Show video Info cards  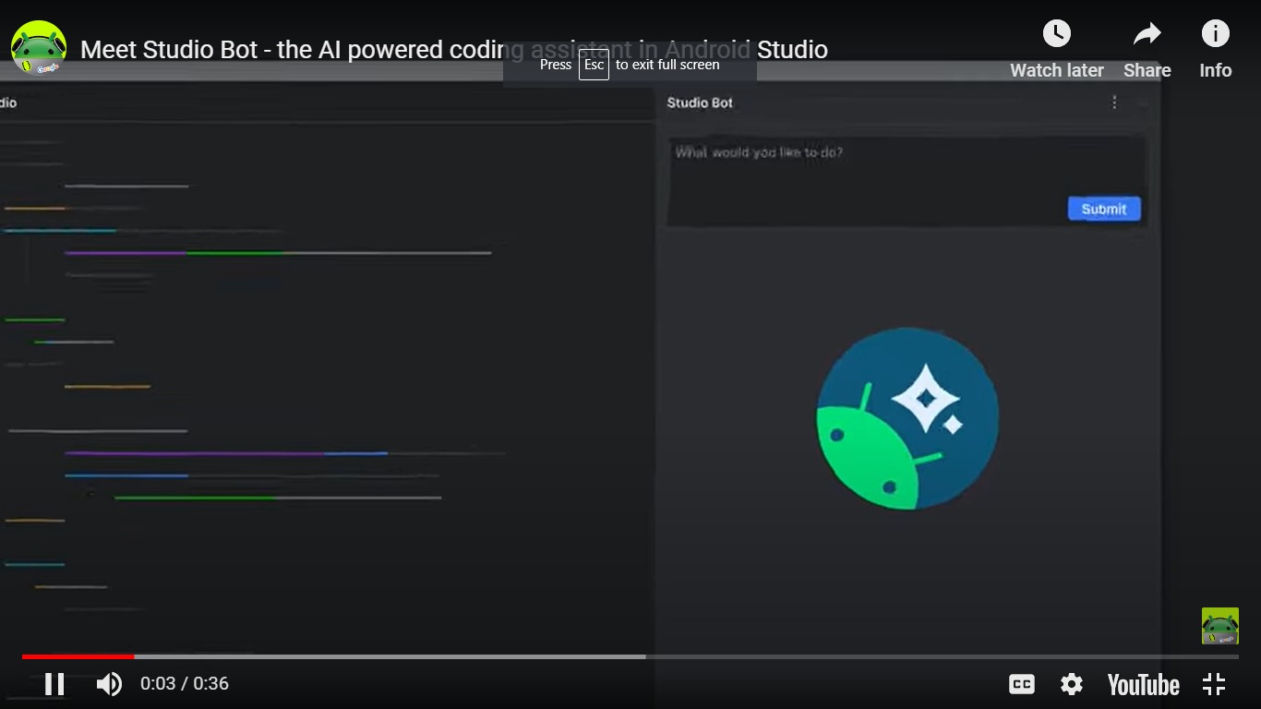(x=1216, y=49)
